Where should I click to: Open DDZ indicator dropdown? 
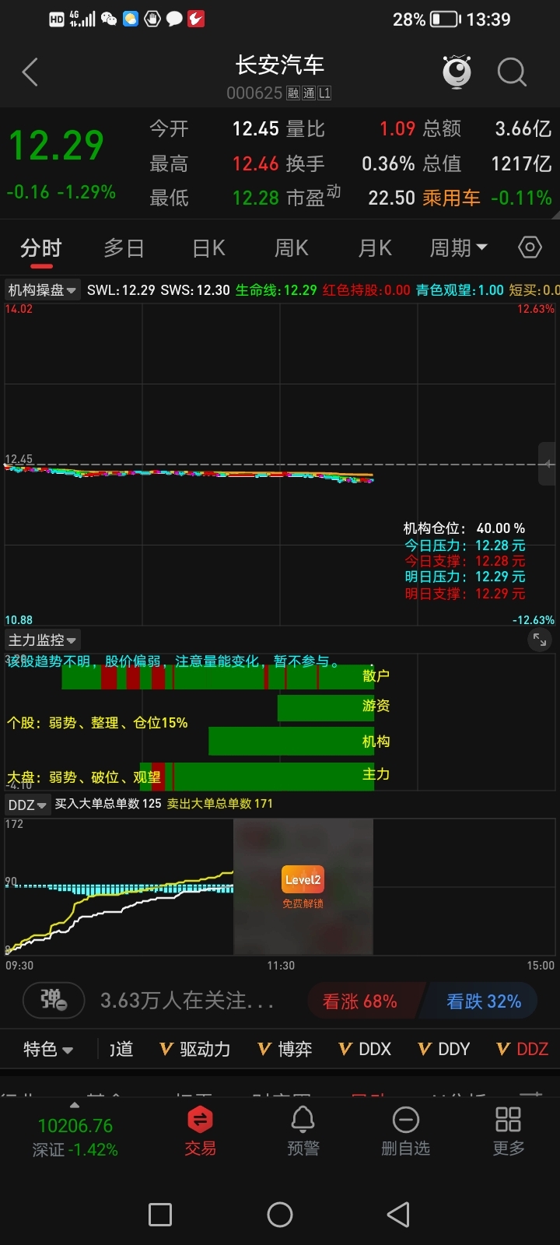coord(27,804)
